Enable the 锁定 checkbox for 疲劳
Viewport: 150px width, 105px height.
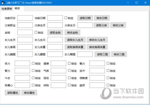(108, 85)
